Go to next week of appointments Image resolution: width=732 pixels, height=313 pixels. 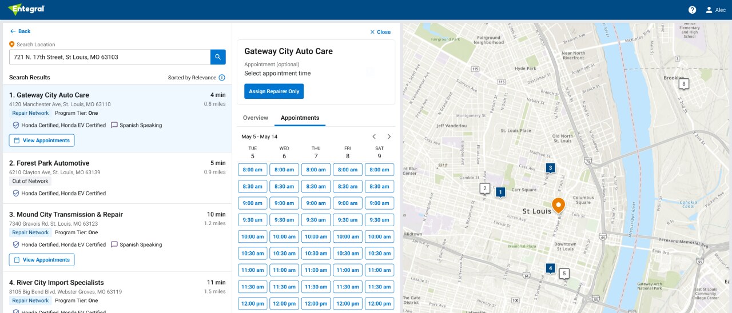click(389, 137)
